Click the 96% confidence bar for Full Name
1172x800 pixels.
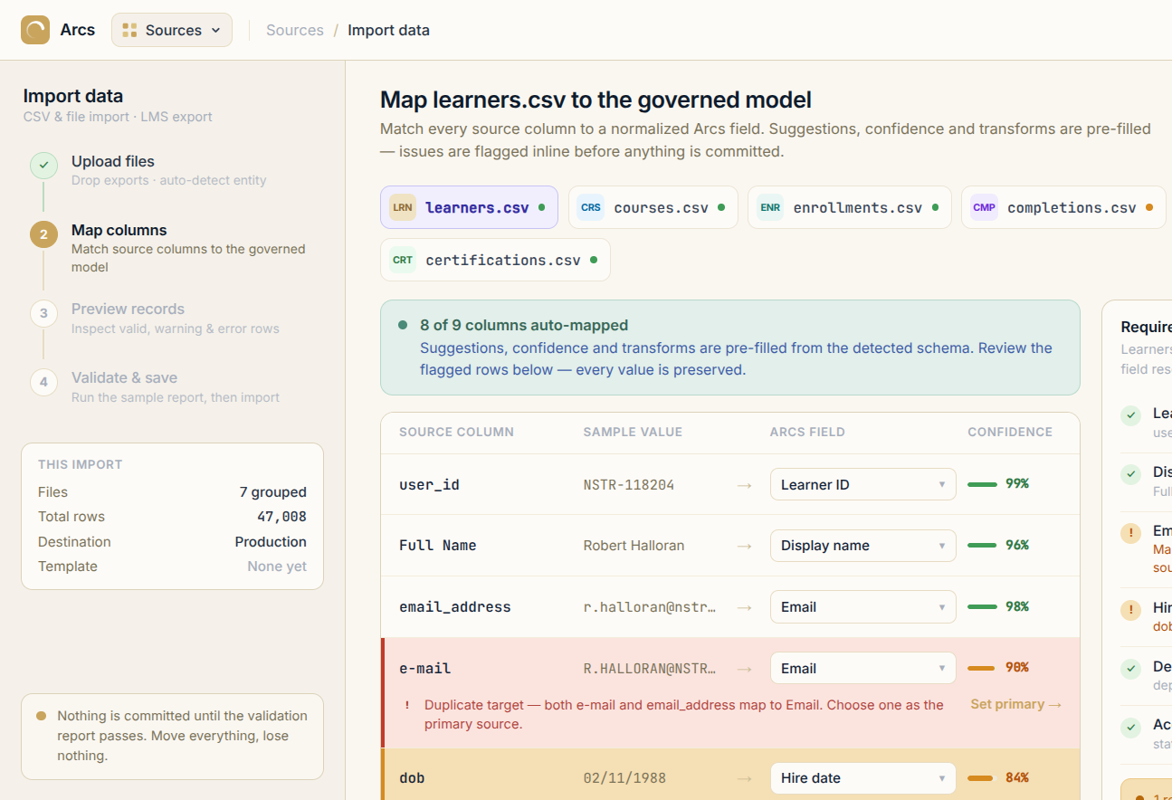pyautogui.click(x=982, y=546)
